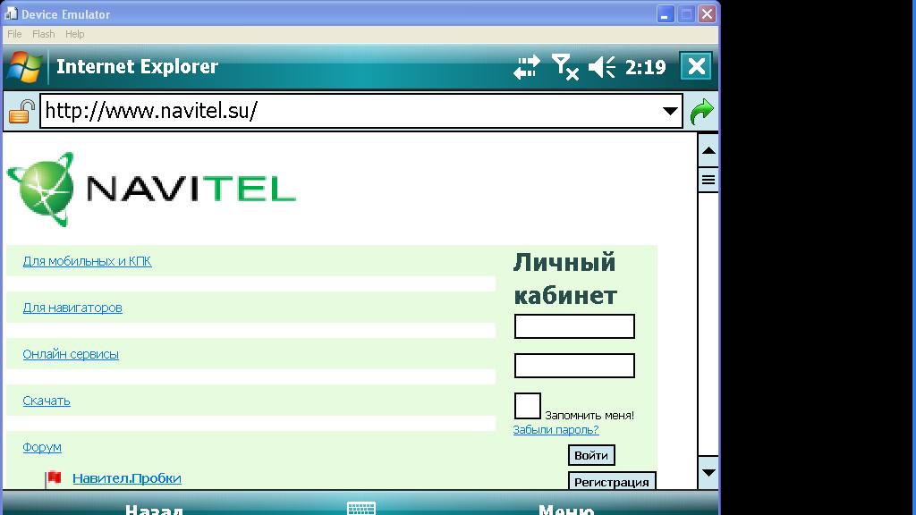This screenshot has height=515, width=916.
Task: Open the Для мобильных и КПК link
Action: (x=87, y=261)
